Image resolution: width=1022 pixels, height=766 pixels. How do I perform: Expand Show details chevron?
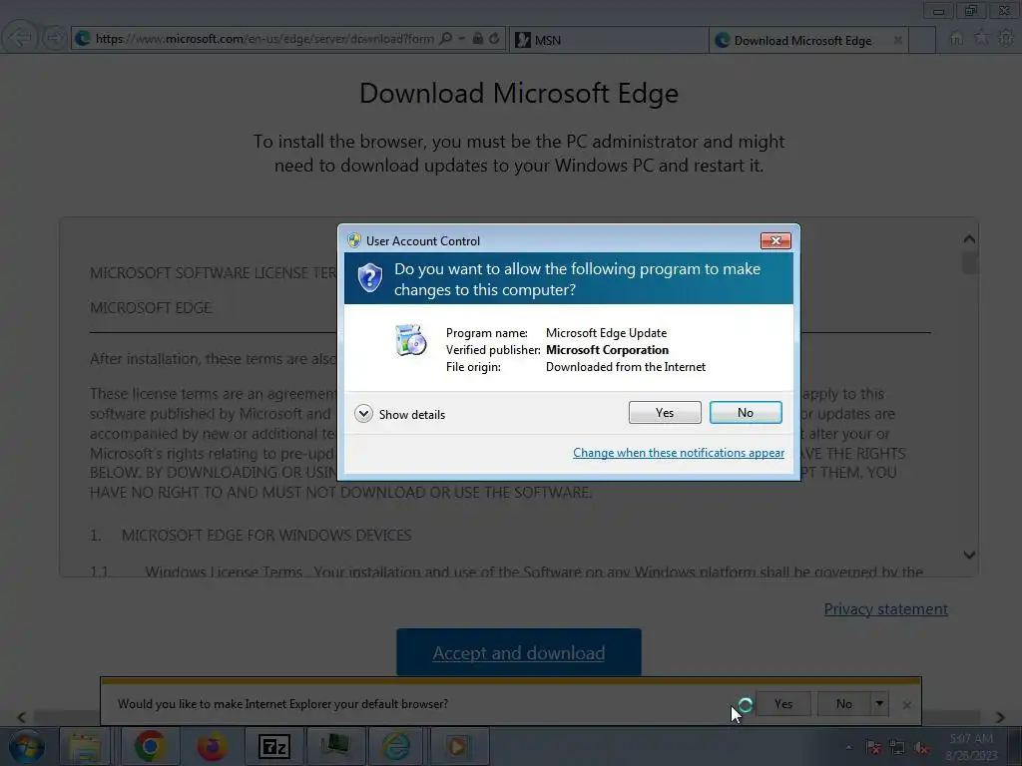(x=363, y=414)
